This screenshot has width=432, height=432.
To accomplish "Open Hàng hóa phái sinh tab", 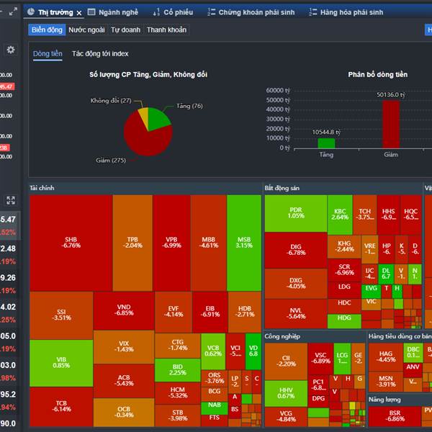I will [346, 12].
